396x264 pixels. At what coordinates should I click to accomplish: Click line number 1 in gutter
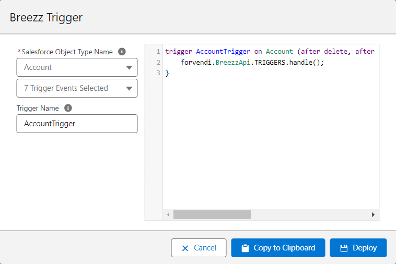click(x=158, y=52)
